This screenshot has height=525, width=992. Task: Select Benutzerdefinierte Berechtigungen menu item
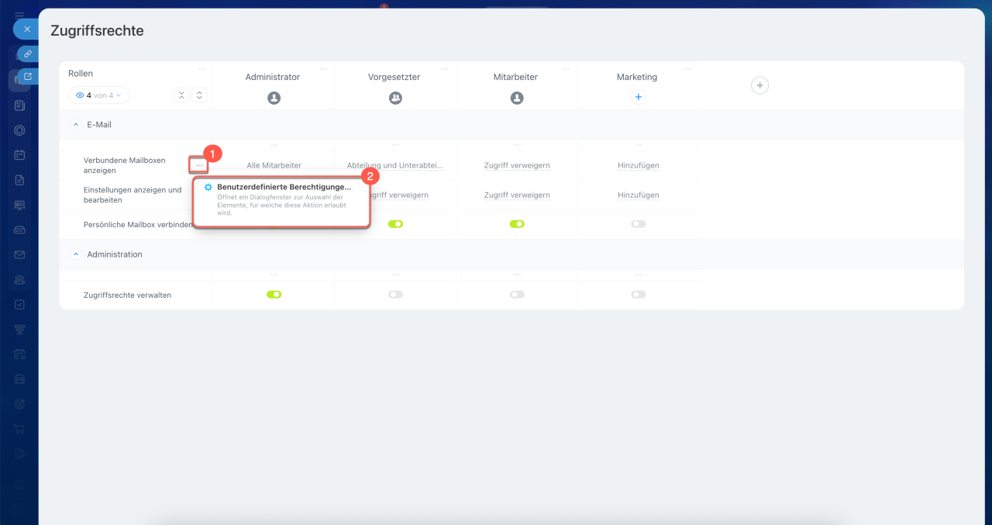point(283,187)
